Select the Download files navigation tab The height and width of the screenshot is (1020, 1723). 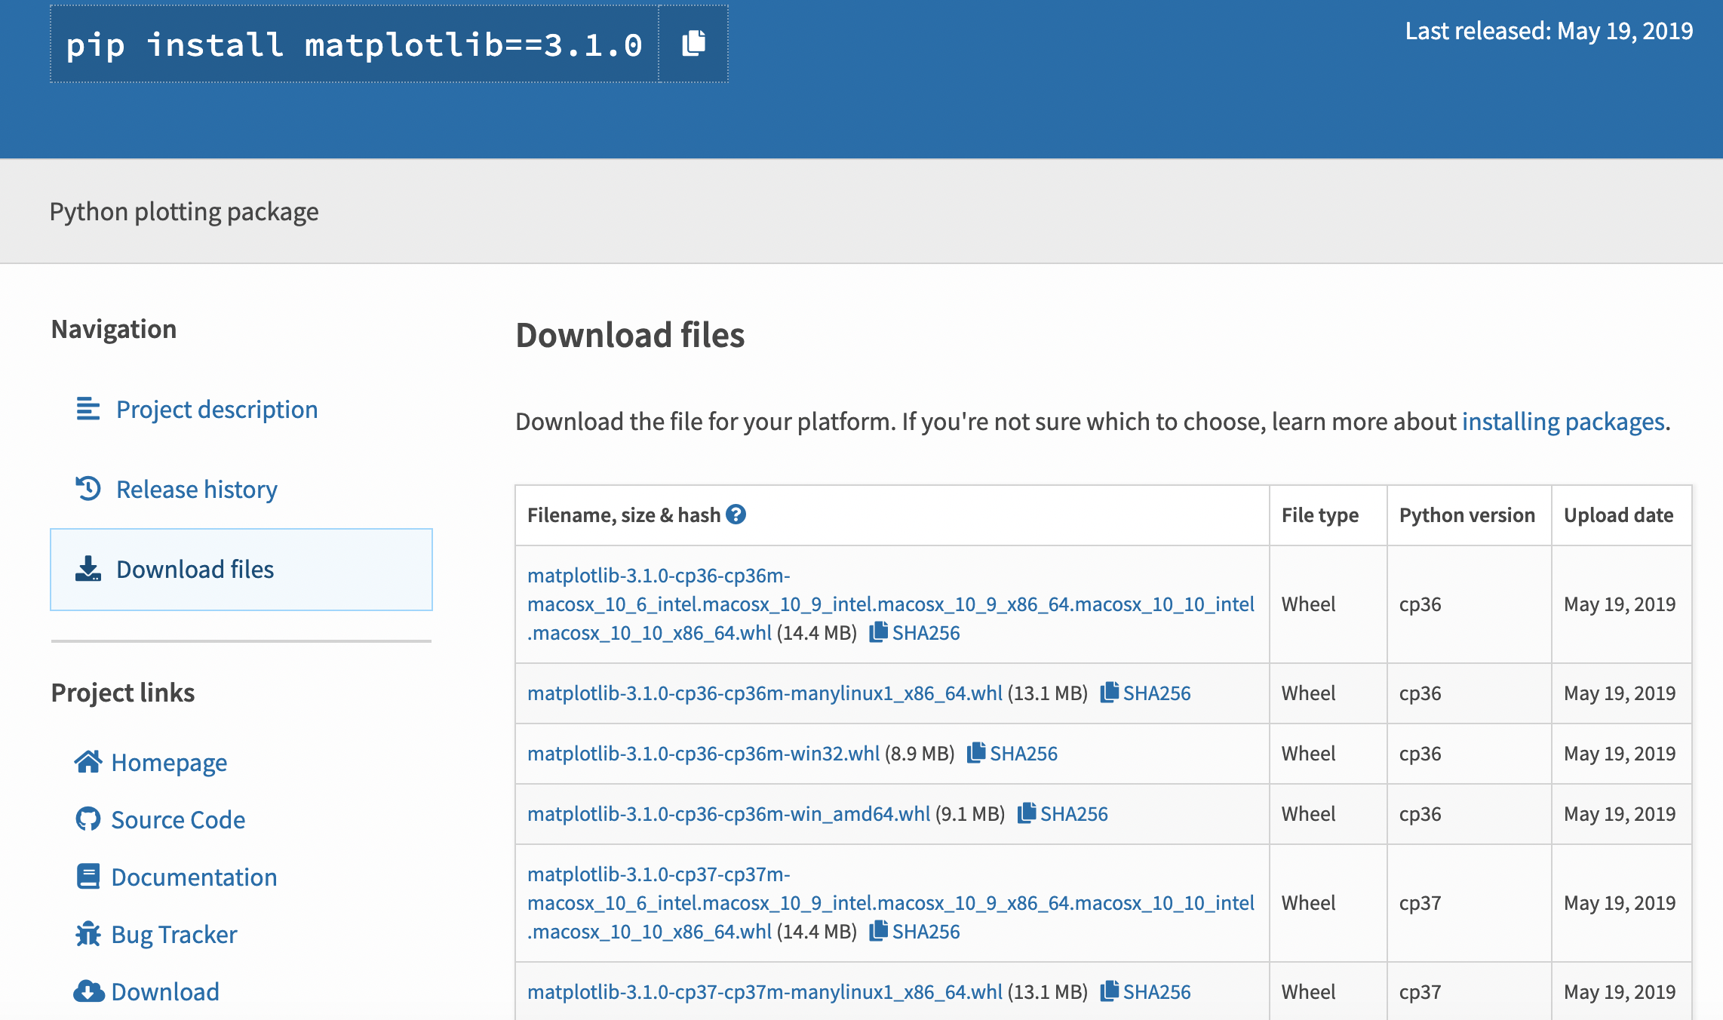195,570
